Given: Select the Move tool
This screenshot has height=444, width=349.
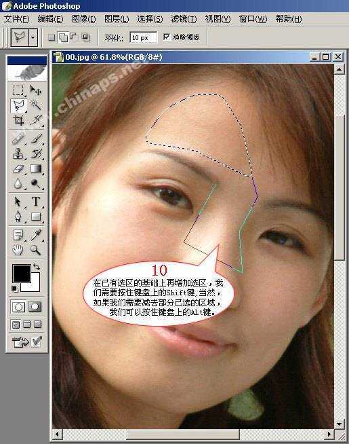Looking at the screenshot, I should click(x=35, y=90).
